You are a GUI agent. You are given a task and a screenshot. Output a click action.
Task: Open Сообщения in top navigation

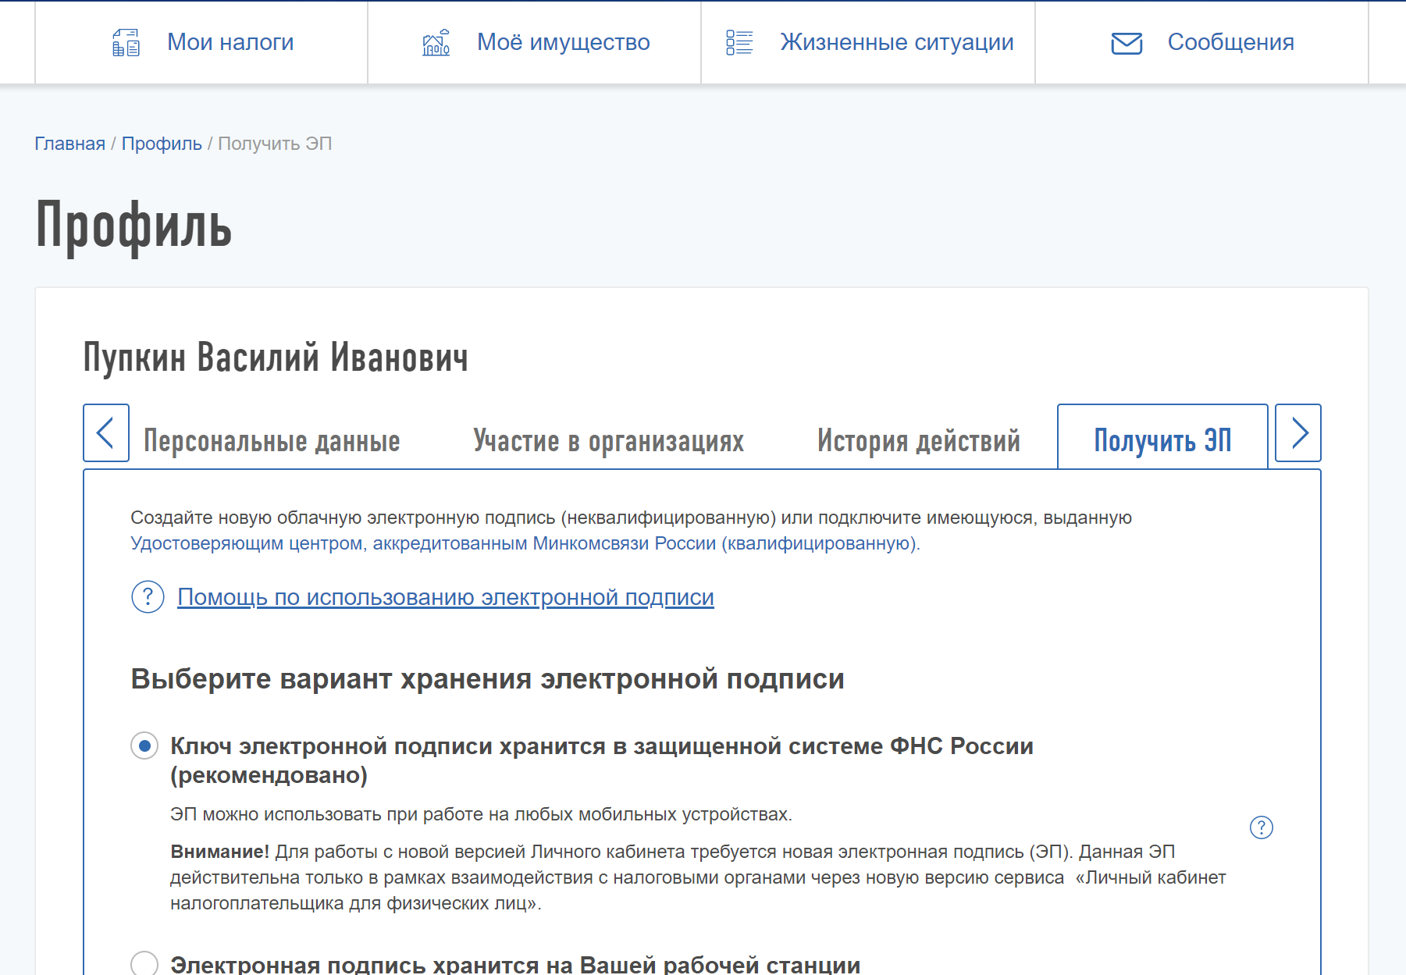coord(1230,42)
